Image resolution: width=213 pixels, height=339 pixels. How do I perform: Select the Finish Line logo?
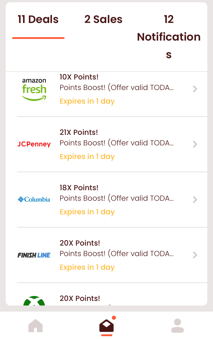click(x=34, y=255)
